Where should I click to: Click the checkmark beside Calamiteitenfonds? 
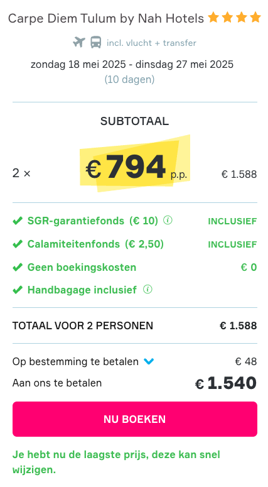point(18,244)
